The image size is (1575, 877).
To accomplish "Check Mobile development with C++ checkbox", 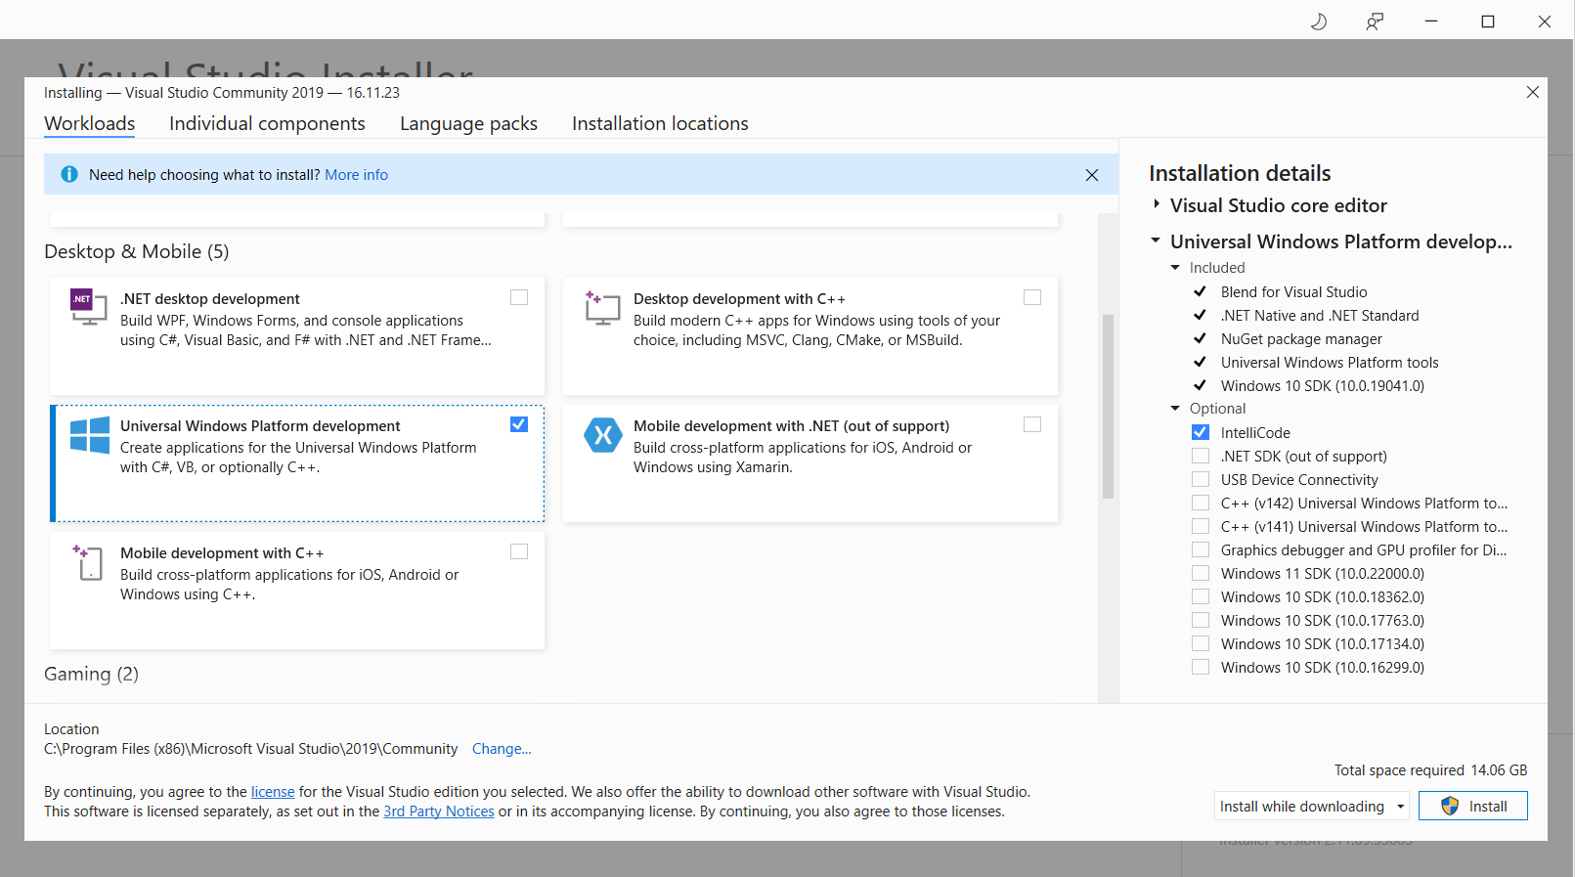I will [x=519, y=551].
